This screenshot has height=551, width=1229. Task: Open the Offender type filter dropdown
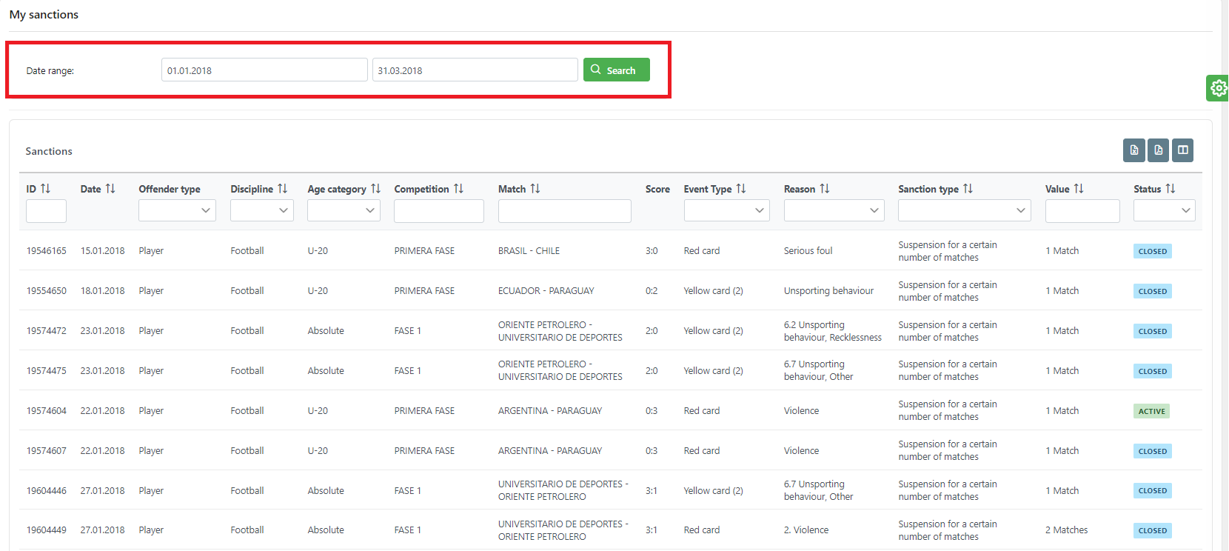click(x=177, y=210)
